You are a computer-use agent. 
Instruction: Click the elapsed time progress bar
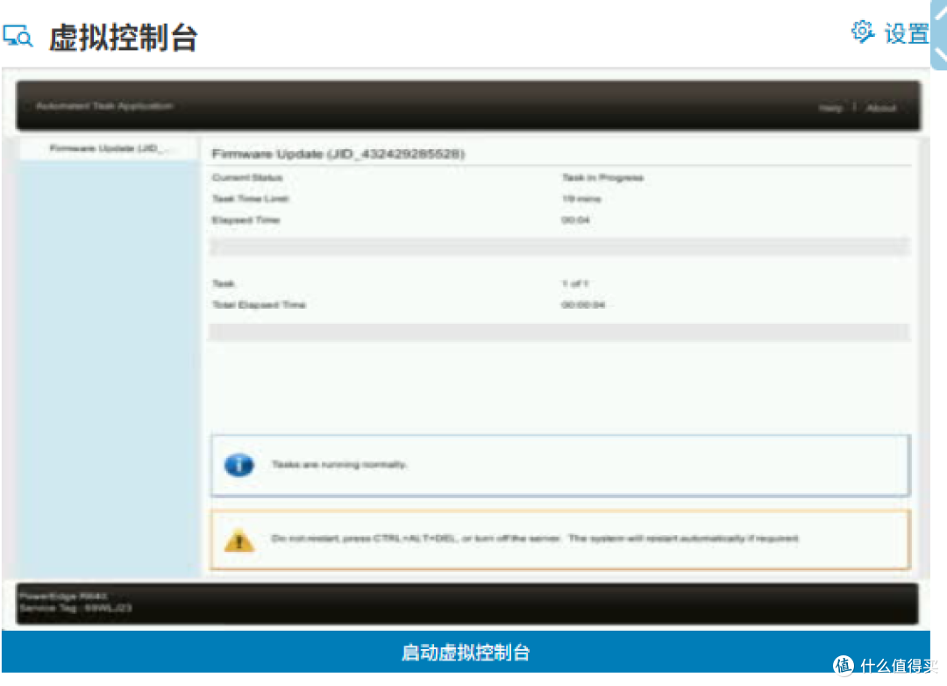tap(559, 247)
